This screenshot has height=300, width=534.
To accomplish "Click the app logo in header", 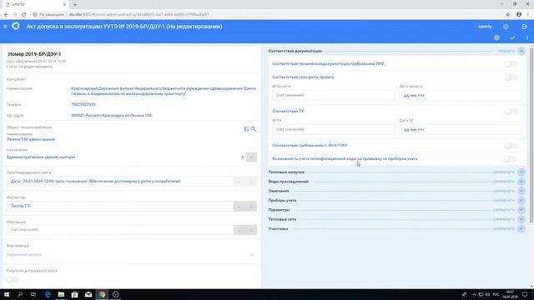I will [x=16, y=26].
